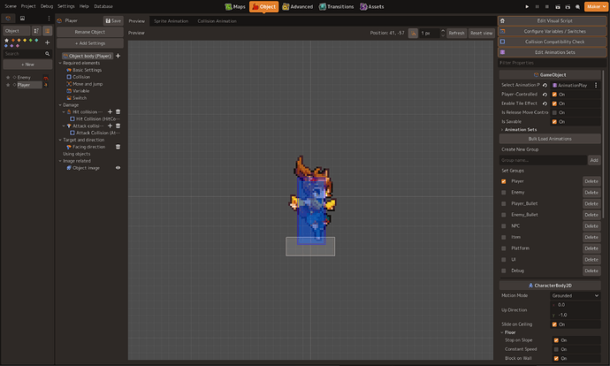Switch to the Collision Animation tab
This screenshot has height=366, width=610.
(217, 21)
